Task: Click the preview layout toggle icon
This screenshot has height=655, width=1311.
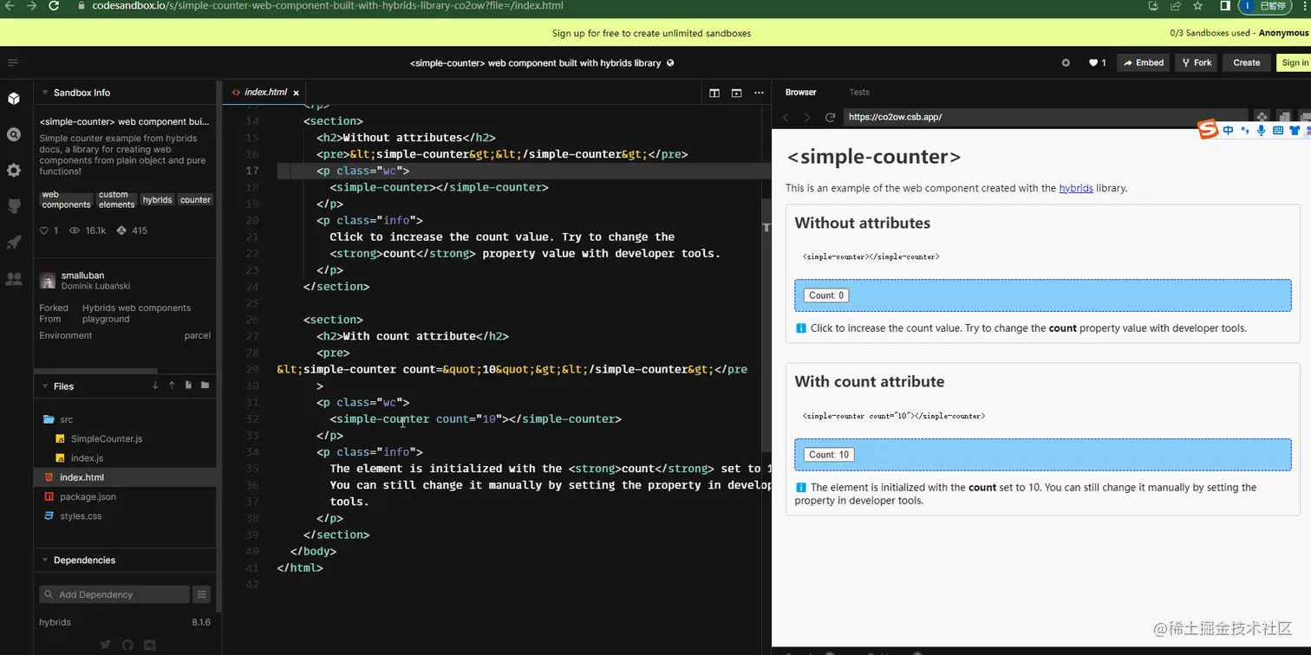Action: pos(736,93)
